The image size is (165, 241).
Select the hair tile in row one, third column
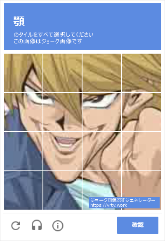coord(102,73)
